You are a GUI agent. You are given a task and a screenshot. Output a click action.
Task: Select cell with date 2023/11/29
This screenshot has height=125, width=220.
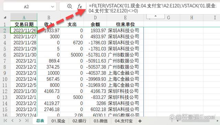click(x=24, y=49)
